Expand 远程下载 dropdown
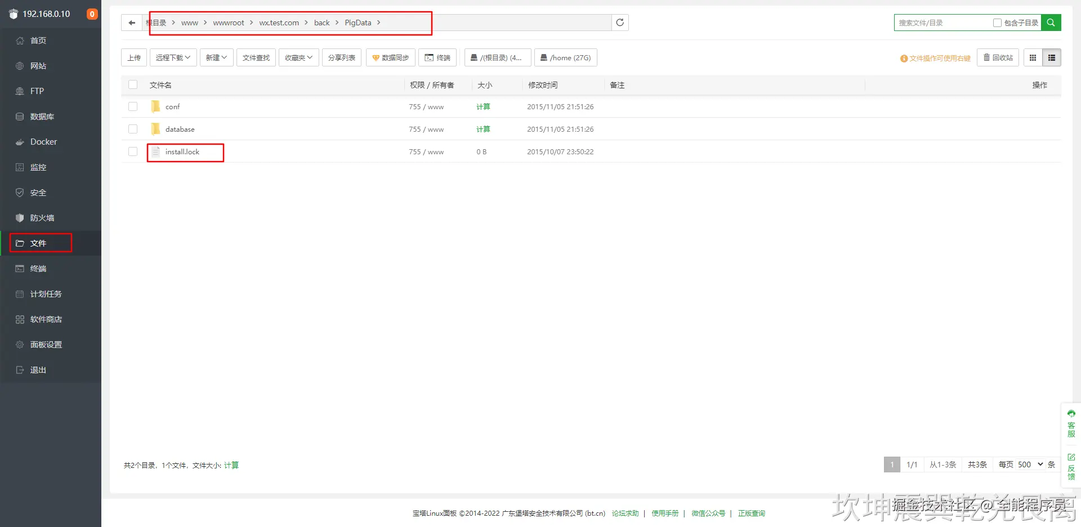The image size is (1081, 527). (173, 57)
